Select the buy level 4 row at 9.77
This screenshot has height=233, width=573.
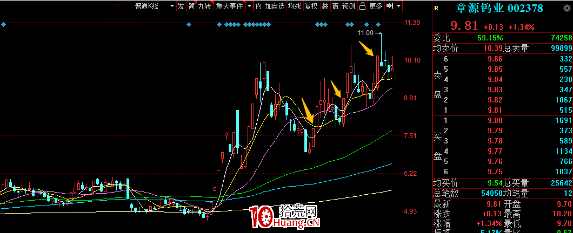(x=508, y=152)
